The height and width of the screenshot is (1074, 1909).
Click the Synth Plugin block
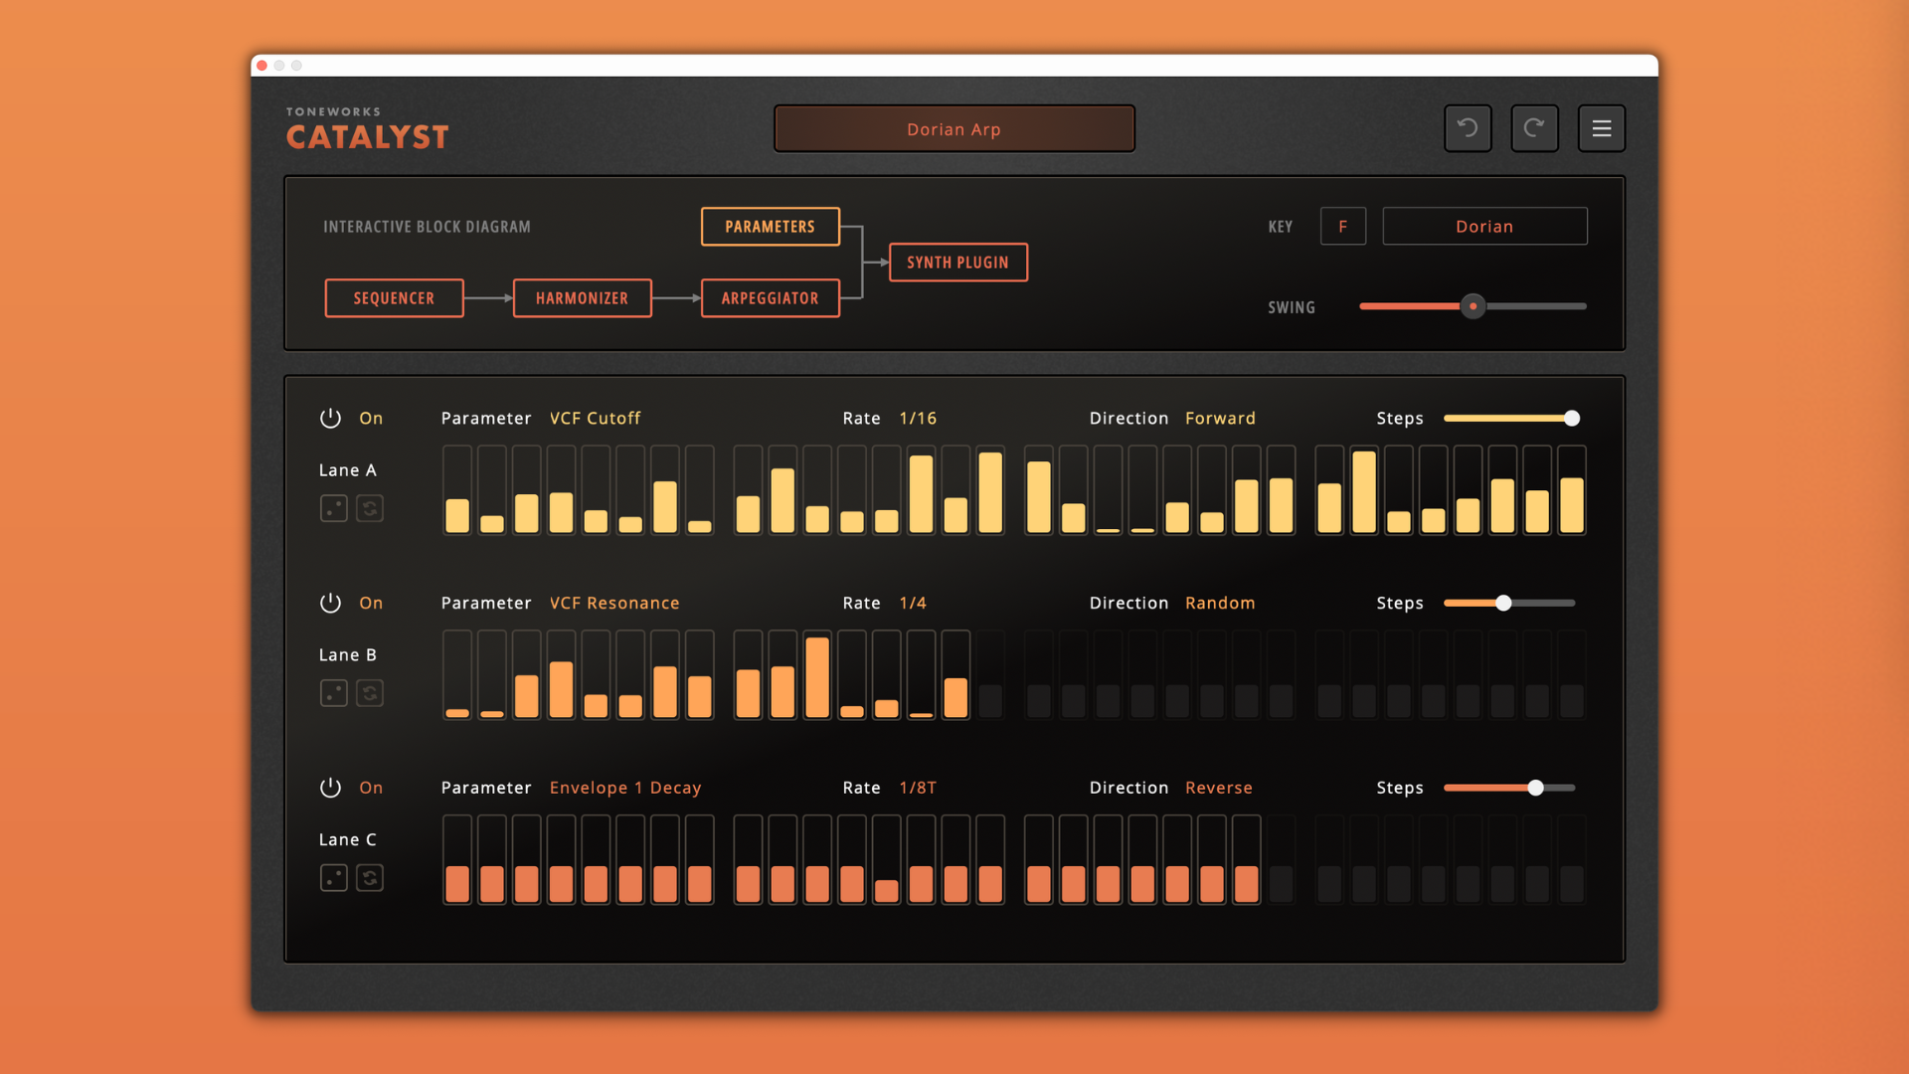tap(957, 262)
